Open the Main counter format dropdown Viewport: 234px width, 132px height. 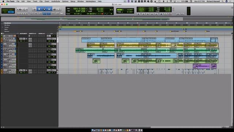tap(86, 8)
